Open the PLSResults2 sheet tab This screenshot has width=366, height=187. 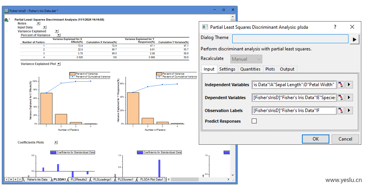click(x=79, y=179)
